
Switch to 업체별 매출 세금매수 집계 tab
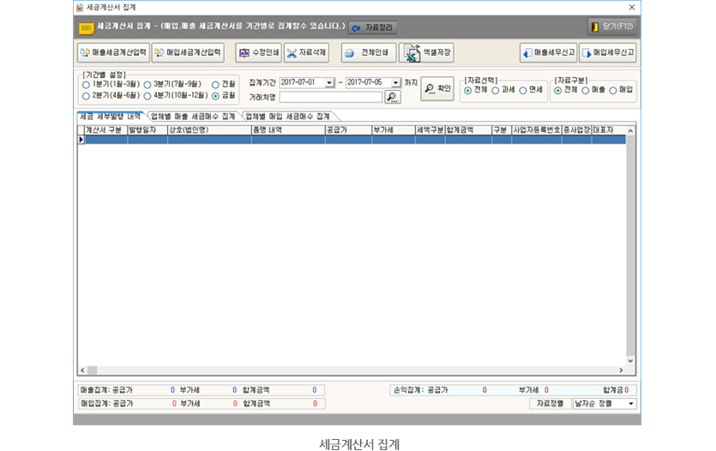tap(193, 117)
